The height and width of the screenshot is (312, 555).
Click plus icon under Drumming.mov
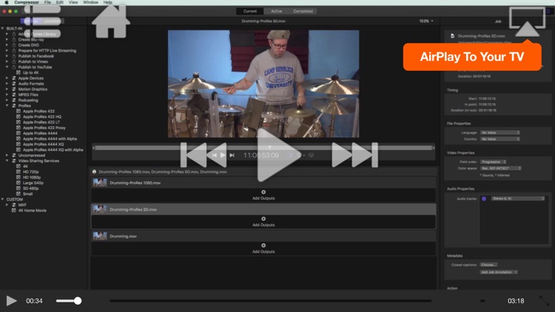[263, 245]
